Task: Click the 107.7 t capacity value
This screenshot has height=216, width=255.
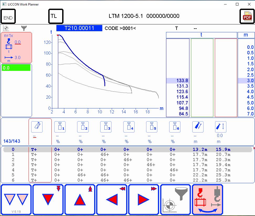Action: (182, 103)
